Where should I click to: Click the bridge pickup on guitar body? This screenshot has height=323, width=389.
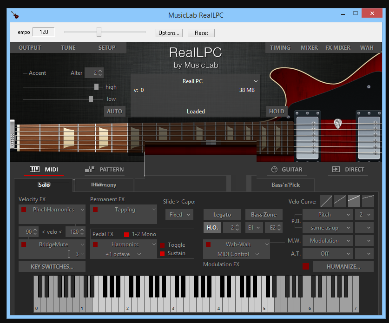(x=369, y=137)
